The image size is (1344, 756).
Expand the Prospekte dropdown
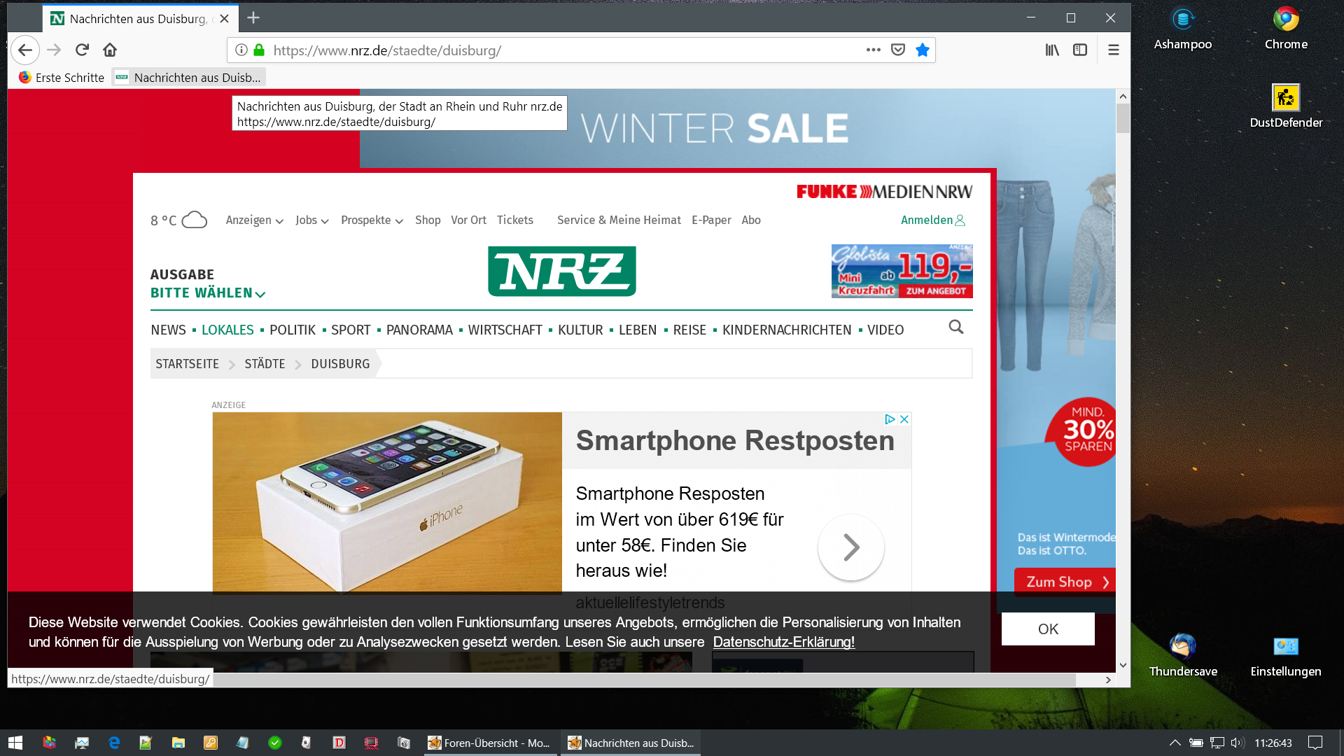[x=372, y=220]
